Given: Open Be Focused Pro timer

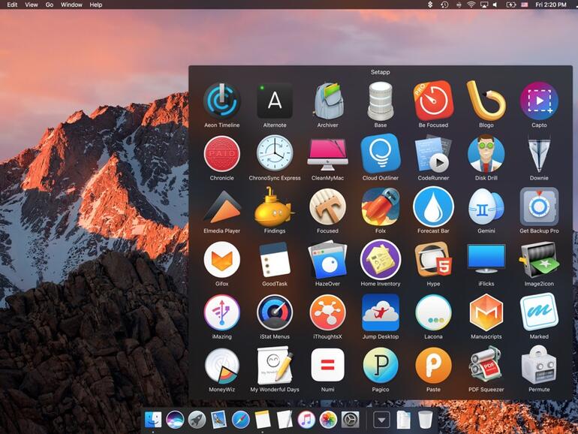Looking at the screenshot, I should (x=434, y=101).
